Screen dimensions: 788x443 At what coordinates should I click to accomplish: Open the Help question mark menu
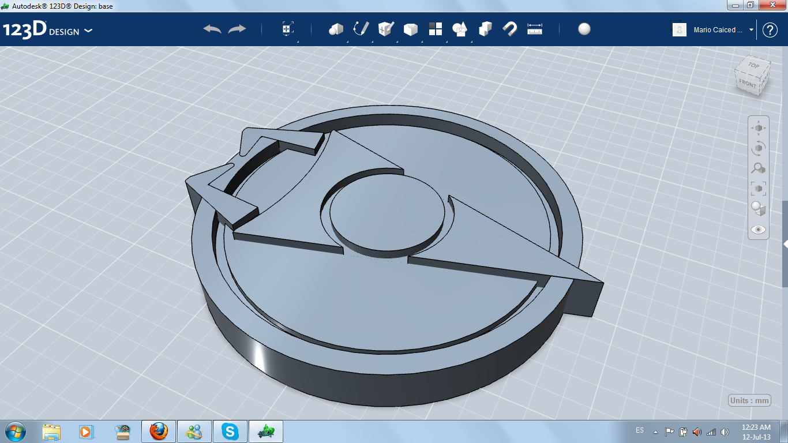pos(770,30)
